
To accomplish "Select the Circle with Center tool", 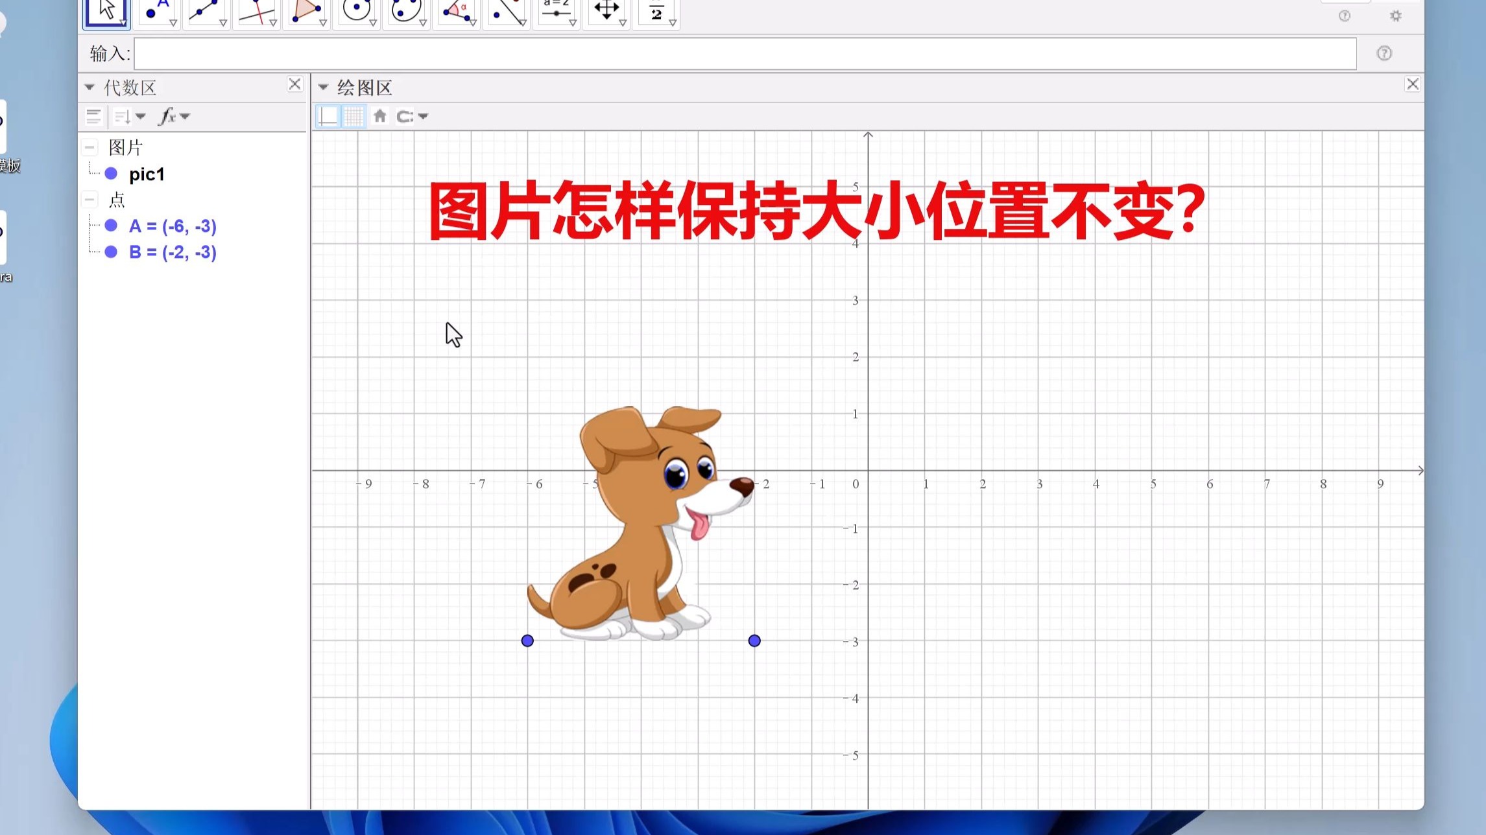I will tap(357, 10).
